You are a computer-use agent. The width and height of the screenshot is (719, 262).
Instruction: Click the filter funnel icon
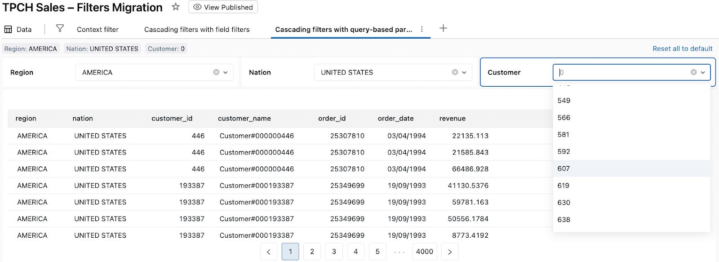[x=60, y=28]
